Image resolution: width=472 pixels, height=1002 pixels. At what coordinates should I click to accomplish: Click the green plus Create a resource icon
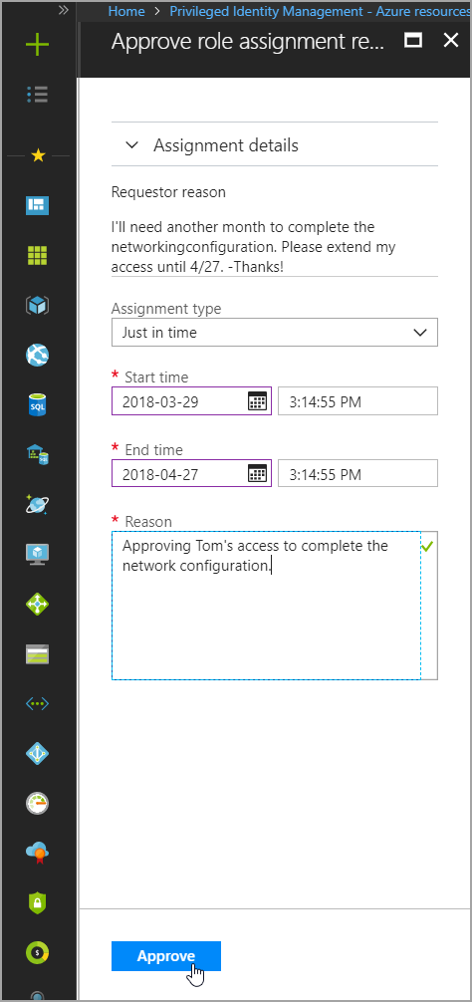point(37,45)
